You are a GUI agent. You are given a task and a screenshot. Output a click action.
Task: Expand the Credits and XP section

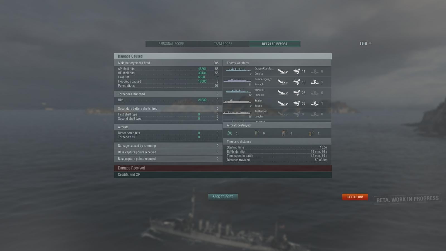tap(223, 175)
